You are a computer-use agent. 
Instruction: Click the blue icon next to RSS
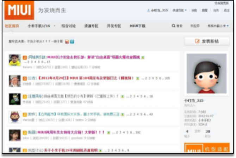pos(72,42)
